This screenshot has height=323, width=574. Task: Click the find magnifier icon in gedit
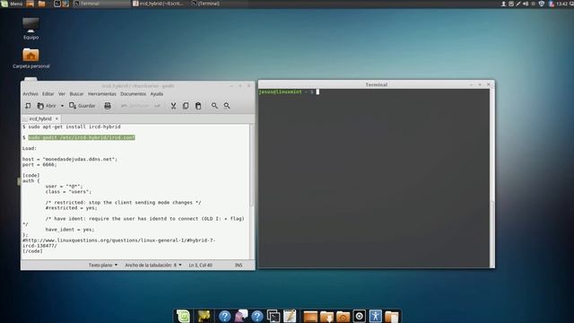(x=214, y=106)
